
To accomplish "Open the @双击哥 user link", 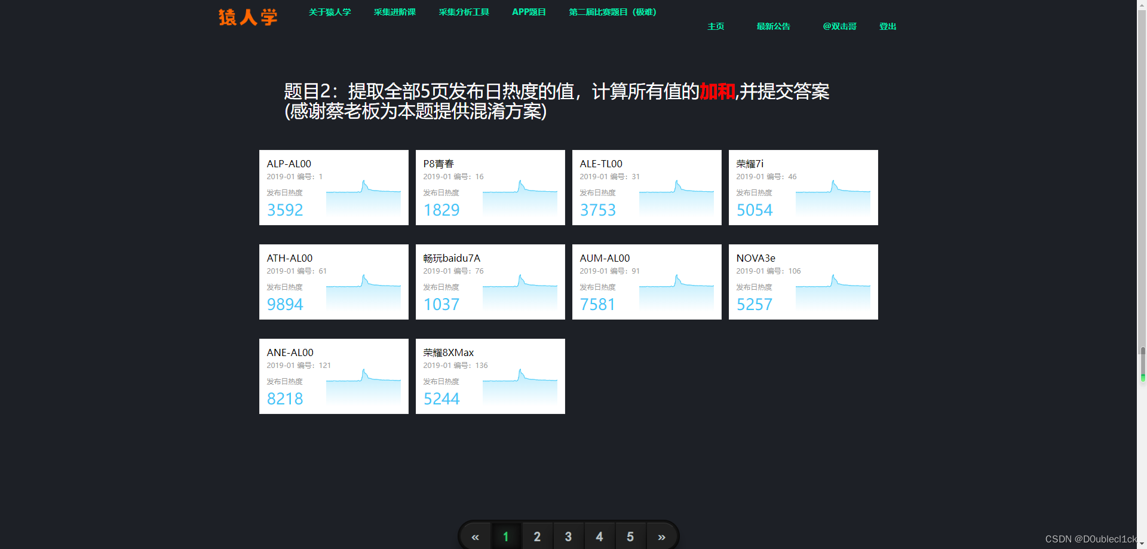I will tap(839, 26).
